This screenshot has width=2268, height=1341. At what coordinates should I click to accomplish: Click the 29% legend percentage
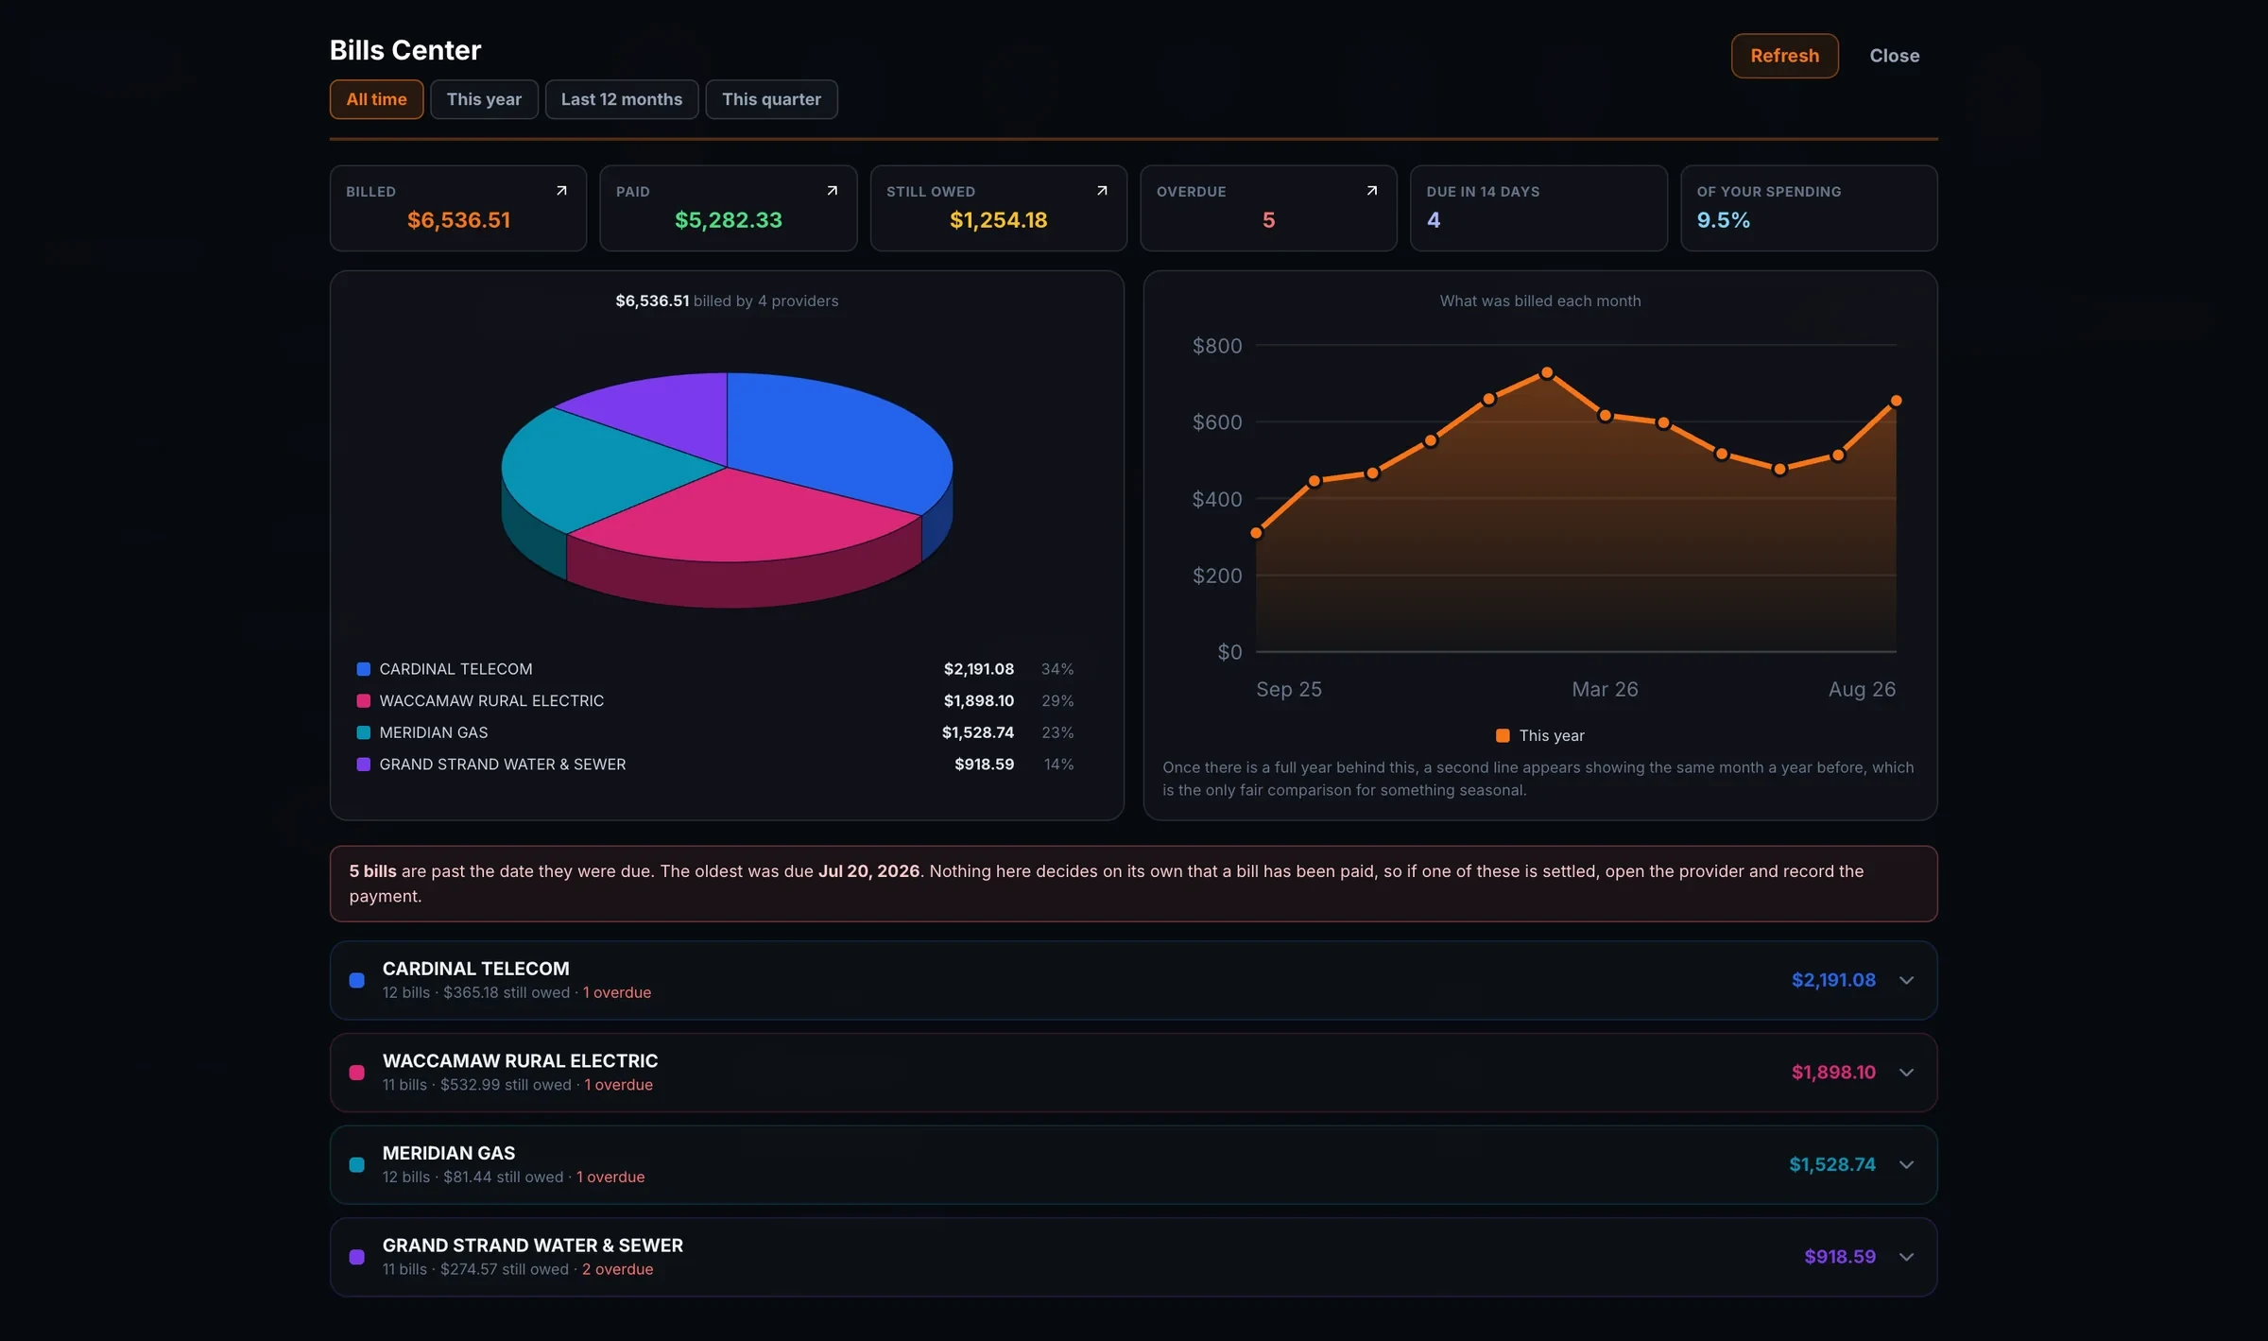[1057, 701]
